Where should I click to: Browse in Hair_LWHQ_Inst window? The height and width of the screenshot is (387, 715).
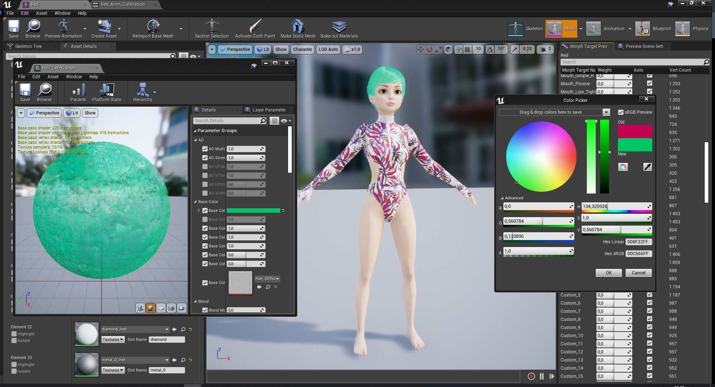[44, 92]
